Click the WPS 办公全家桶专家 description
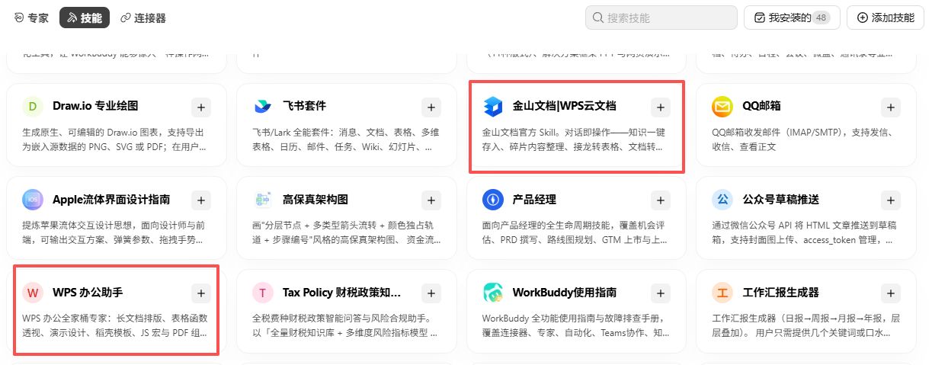Image resolution: width=932 pixels, height=365 pixels. [114, 325]
